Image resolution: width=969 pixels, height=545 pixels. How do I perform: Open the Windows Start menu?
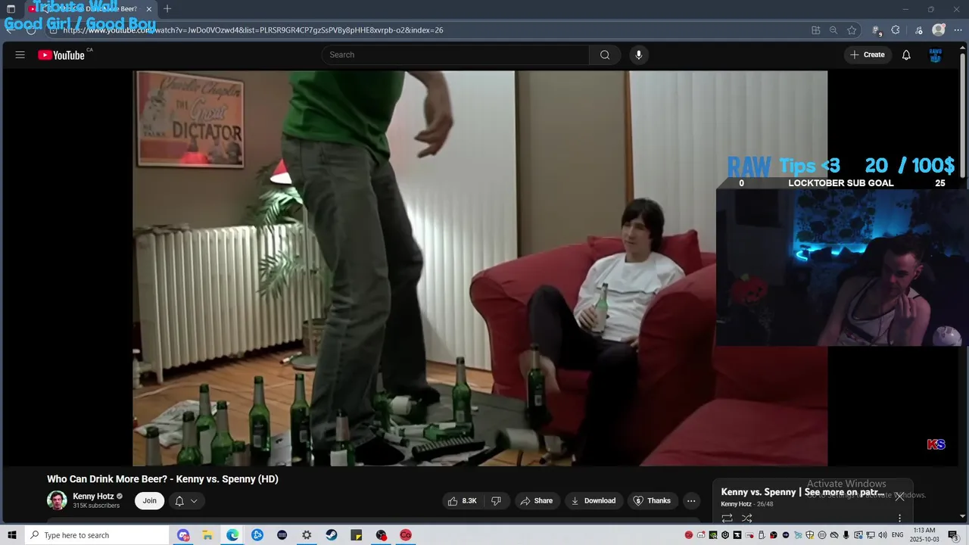(11, 535)
